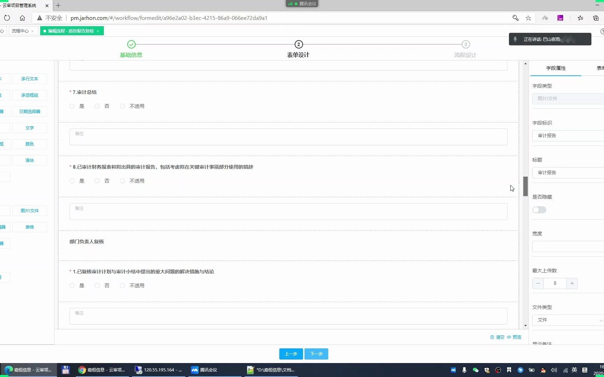Select 不适用 for question 8 审计报告

[122, 181]
